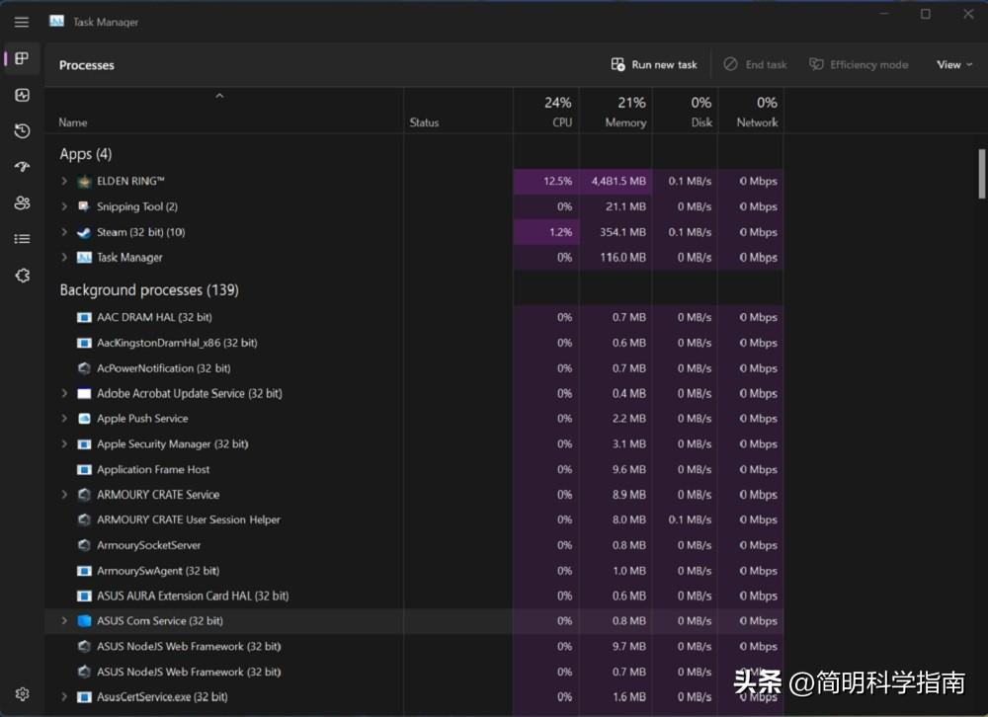
Task: Click the process list vertical scrollbar
Action: tap(982, 173)
